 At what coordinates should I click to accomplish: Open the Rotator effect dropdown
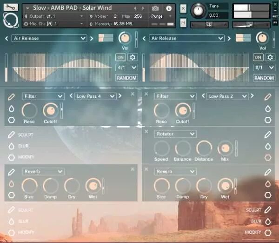175,134
